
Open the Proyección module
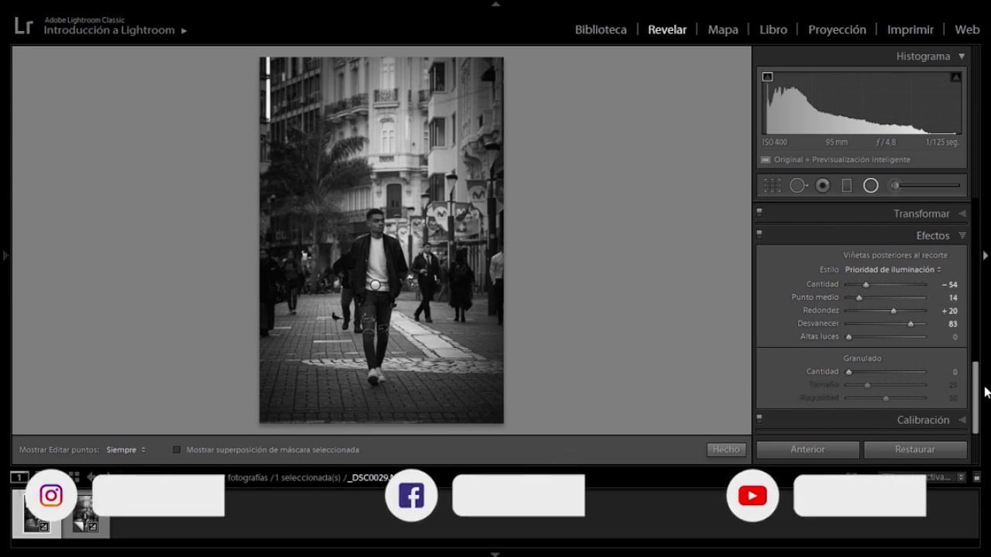pyautogui.click(x=837, y=29)
